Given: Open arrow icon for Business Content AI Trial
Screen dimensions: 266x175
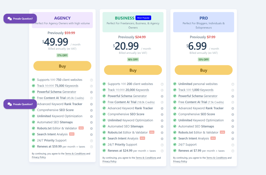Looking at the screenshot, I should click(x=162, y=102).
